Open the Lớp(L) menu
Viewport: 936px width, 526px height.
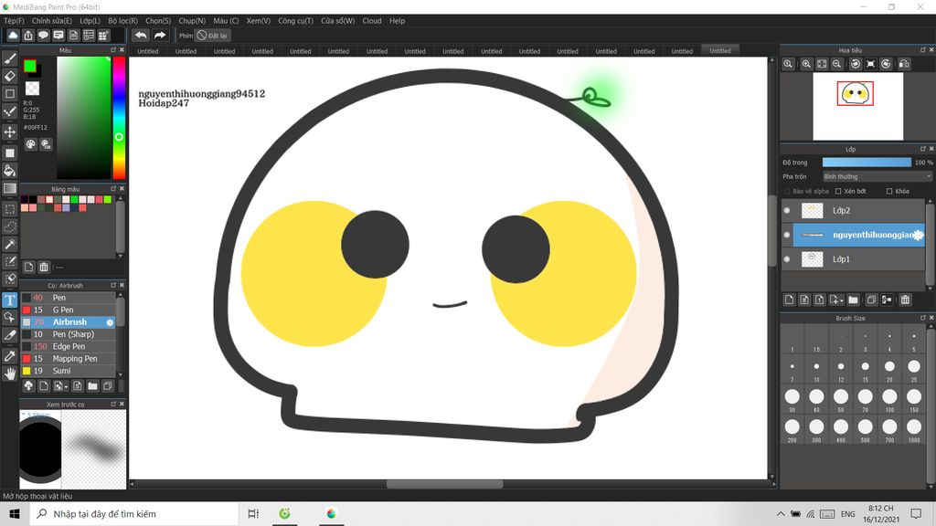(90, 20)
